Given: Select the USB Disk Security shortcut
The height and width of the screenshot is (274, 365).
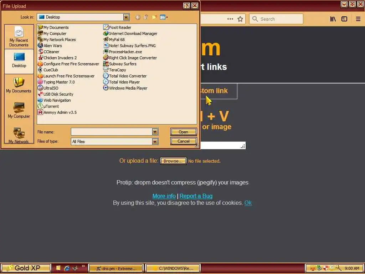Looking at the screenshot, I should [x=56, y=94].
